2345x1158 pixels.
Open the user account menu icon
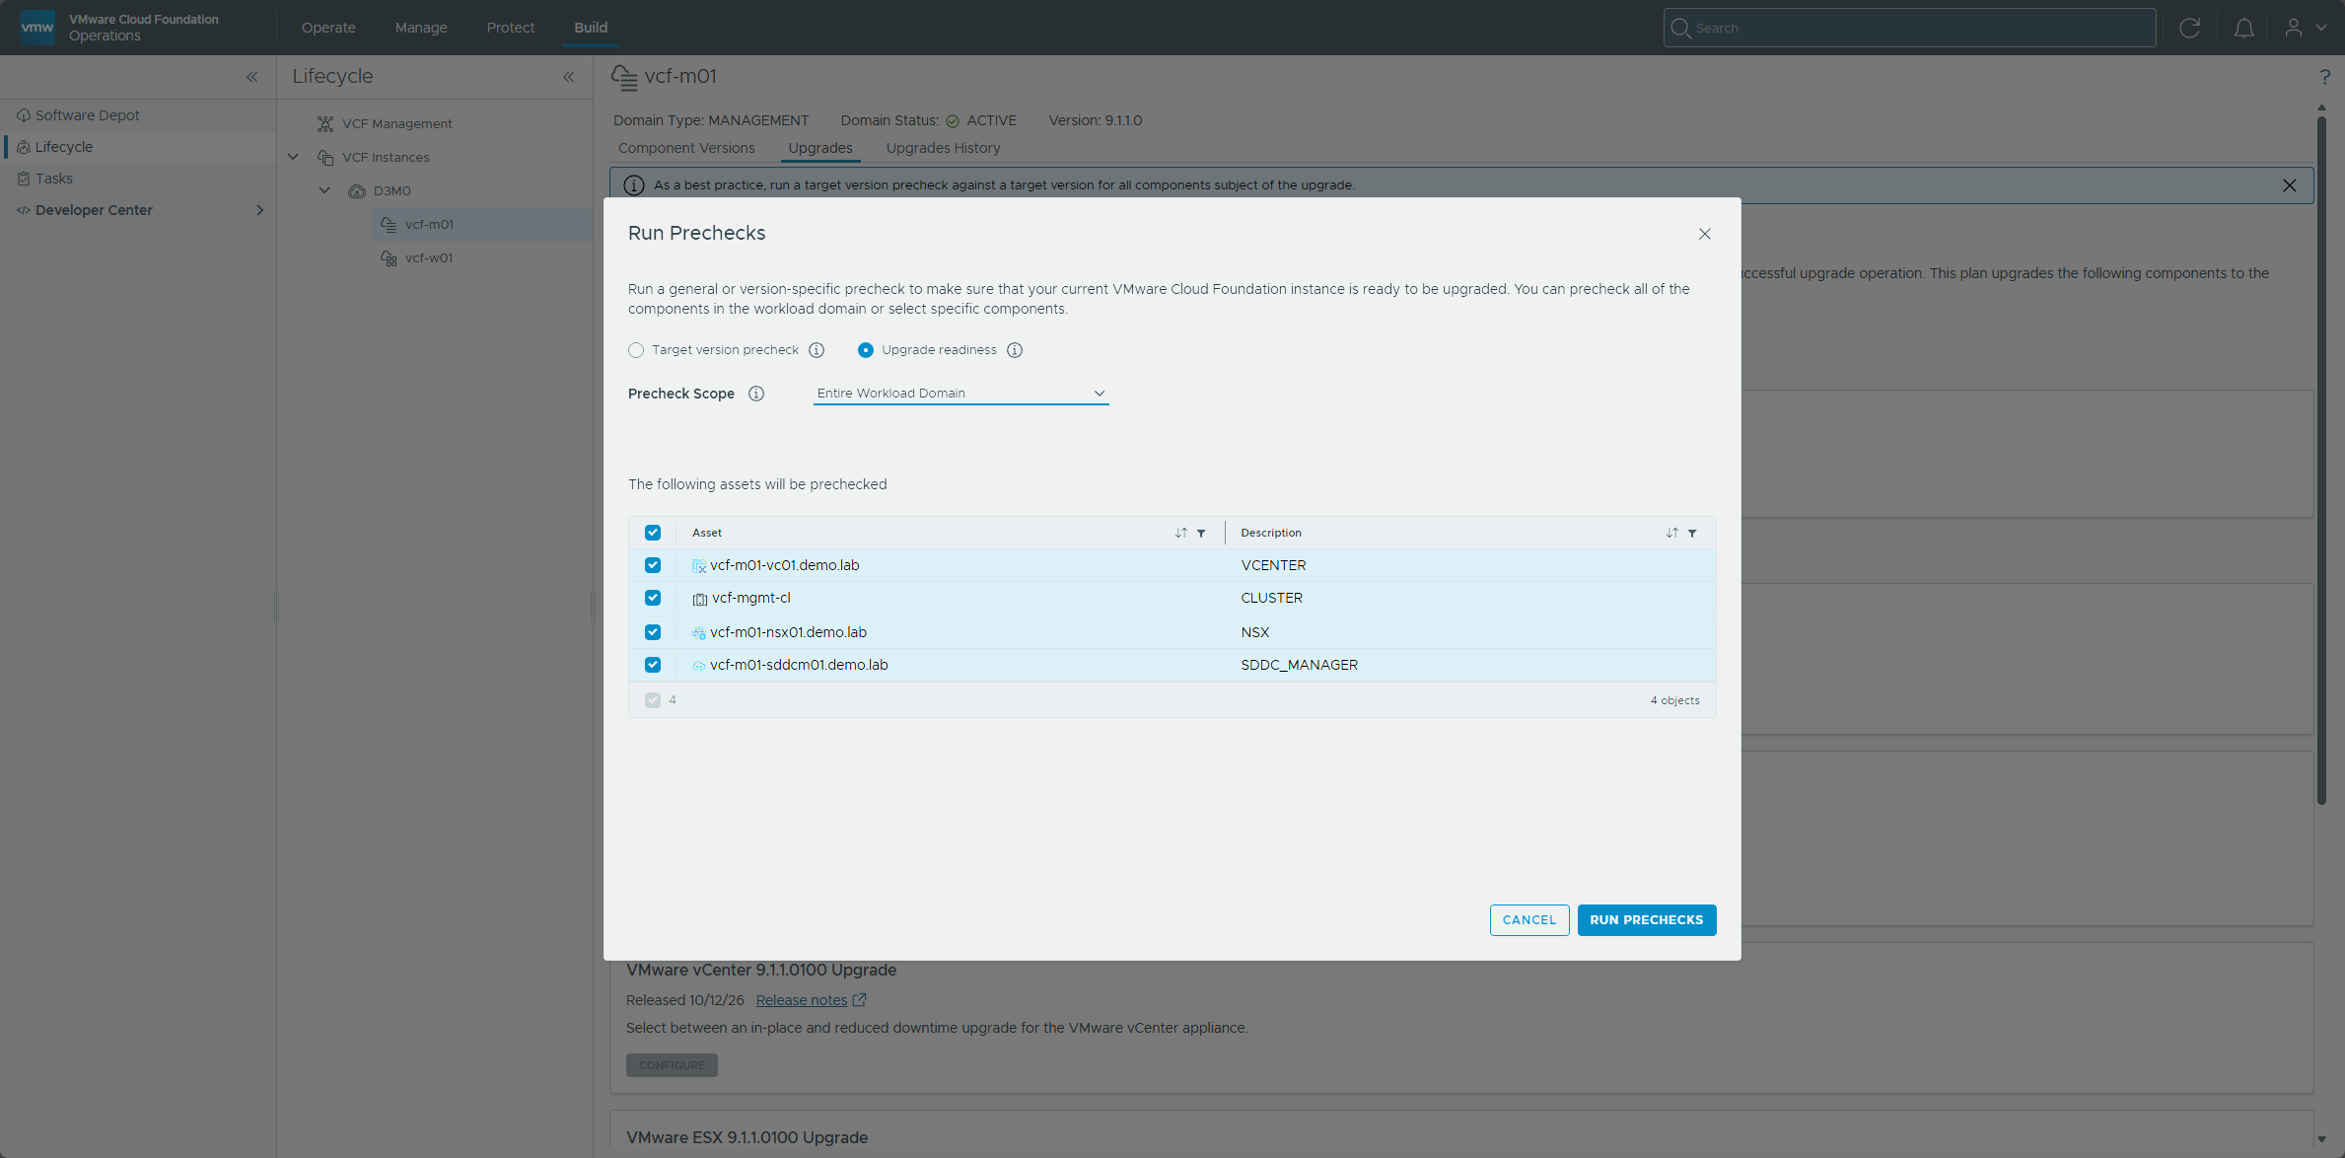2294,28
